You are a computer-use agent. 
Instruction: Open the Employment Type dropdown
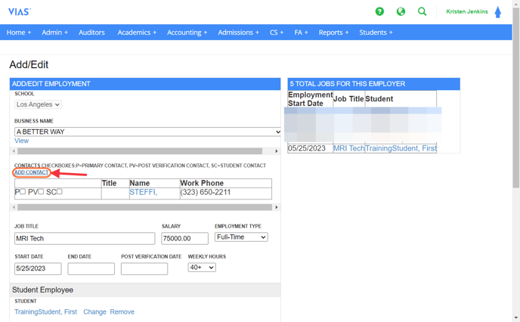(x=241, y=237)
